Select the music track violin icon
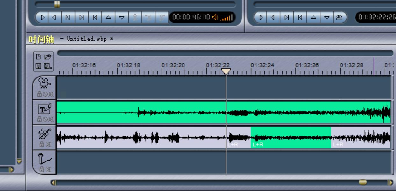This screenshot has width=396, height=191. (44, 134)
